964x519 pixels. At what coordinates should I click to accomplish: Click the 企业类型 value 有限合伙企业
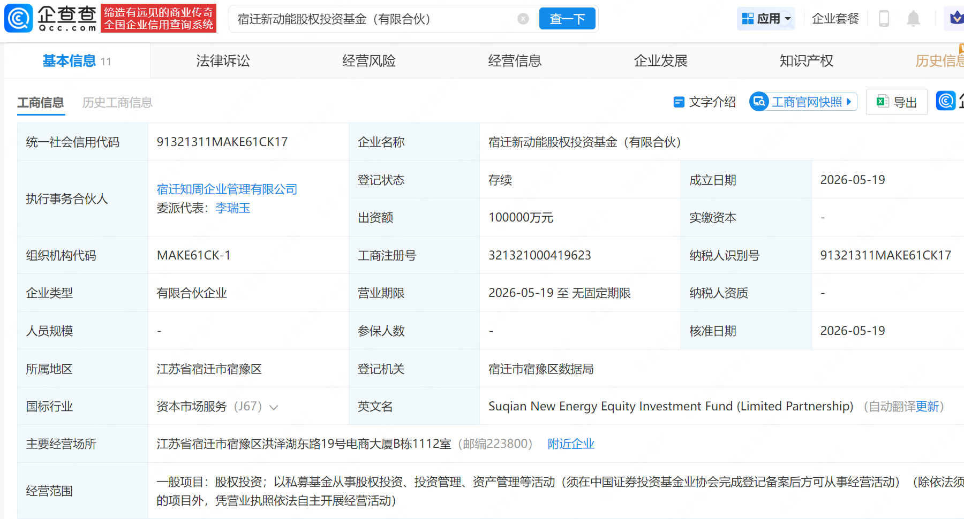point(192,293)
